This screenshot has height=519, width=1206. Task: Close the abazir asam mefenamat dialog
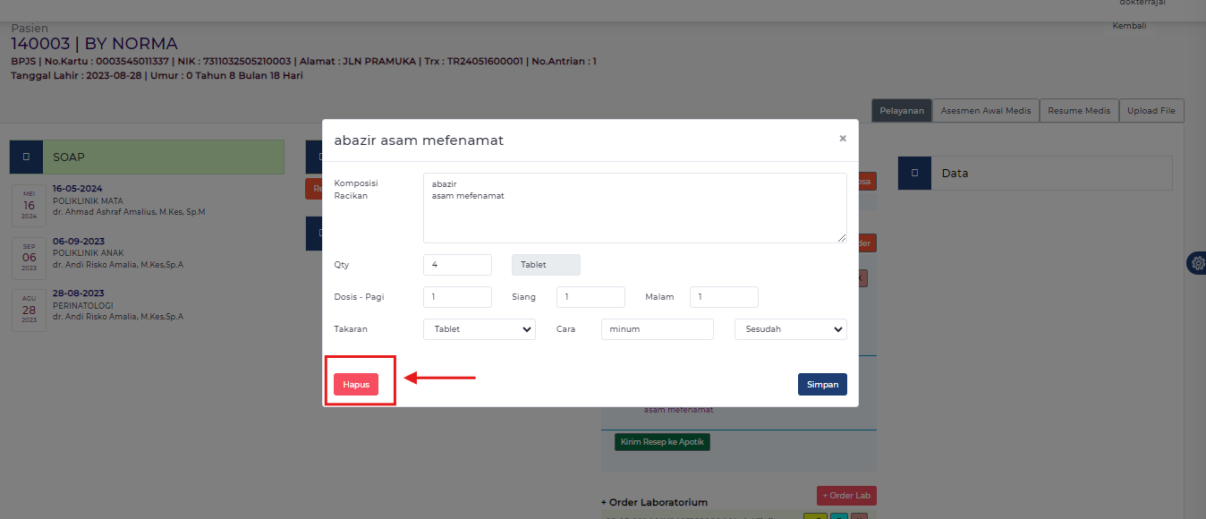[842, 139]
